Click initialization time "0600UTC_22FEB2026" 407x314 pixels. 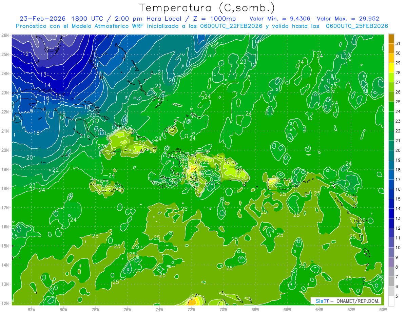click(232, 26)
